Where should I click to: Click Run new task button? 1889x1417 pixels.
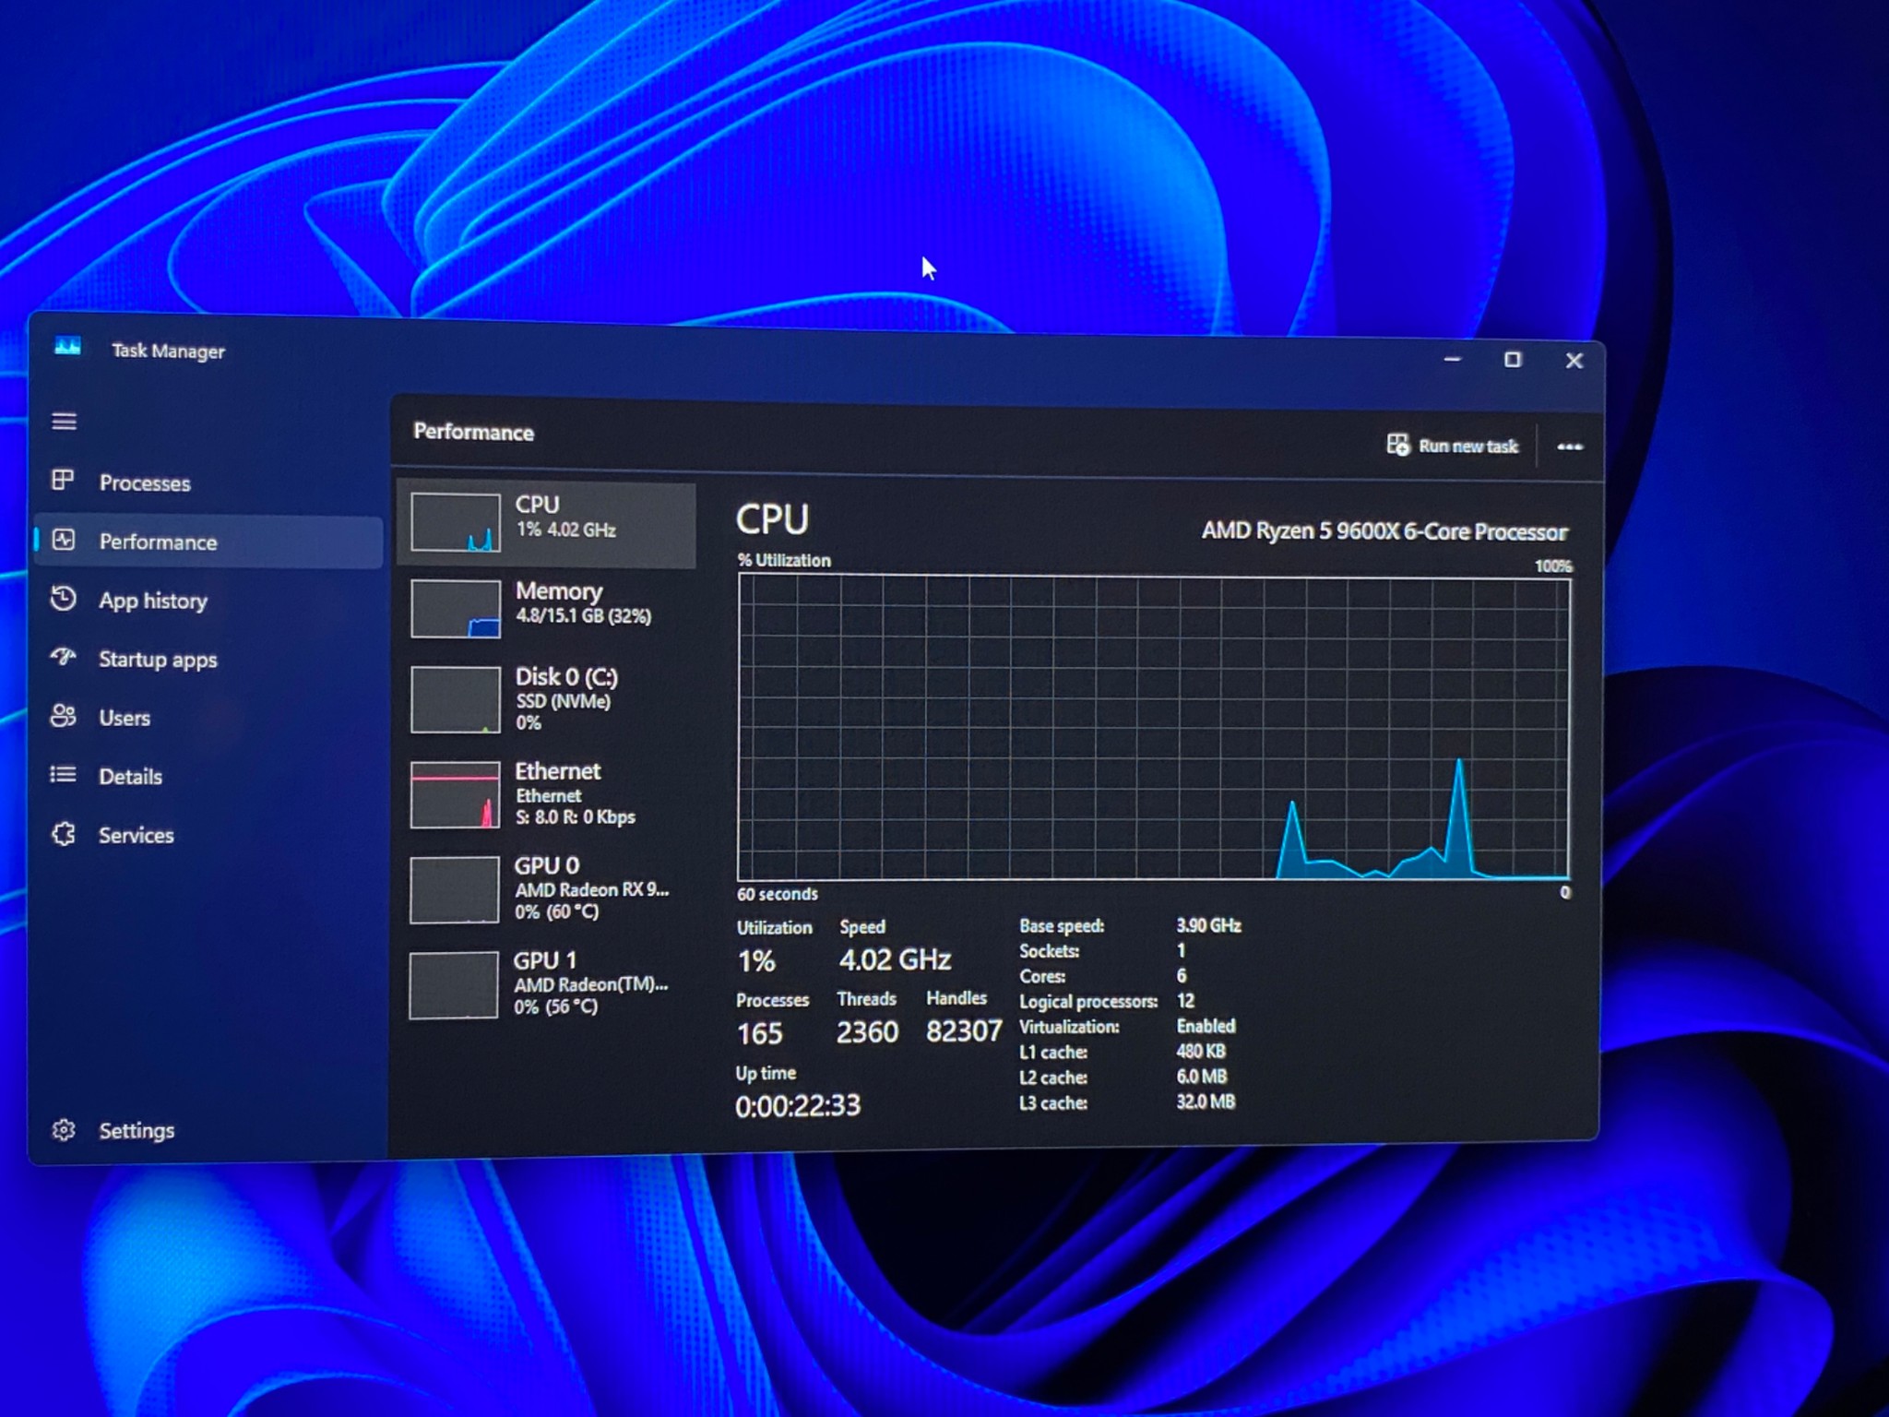pos(1453,446)
